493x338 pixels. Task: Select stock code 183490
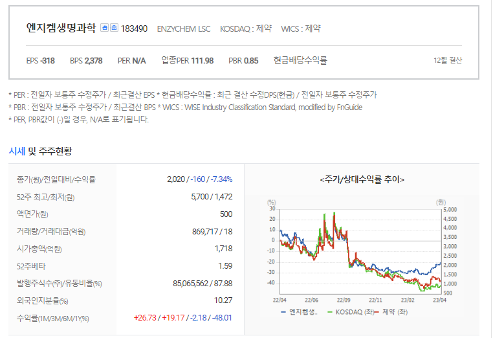coord(135,28)
